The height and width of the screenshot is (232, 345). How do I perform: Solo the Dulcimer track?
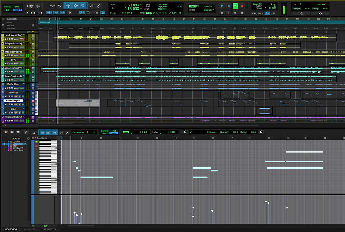[9, 96]
